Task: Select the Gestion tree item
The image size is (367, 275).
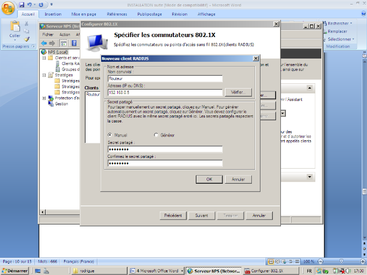Action: tap(61, 104)
